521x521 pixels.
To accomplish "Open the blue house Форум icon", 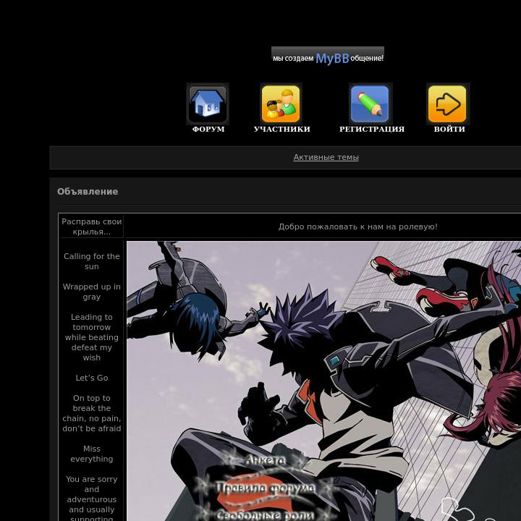I will (x=208, y=104).
